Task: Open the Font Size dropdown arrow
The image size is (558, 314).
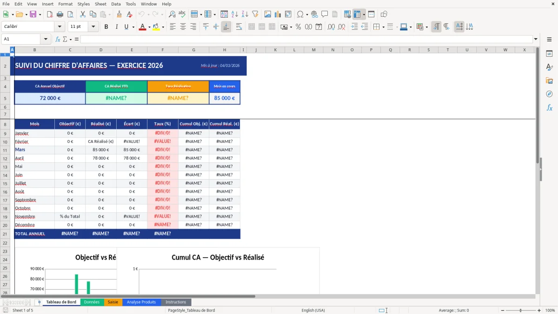Action: coord(93,27)
